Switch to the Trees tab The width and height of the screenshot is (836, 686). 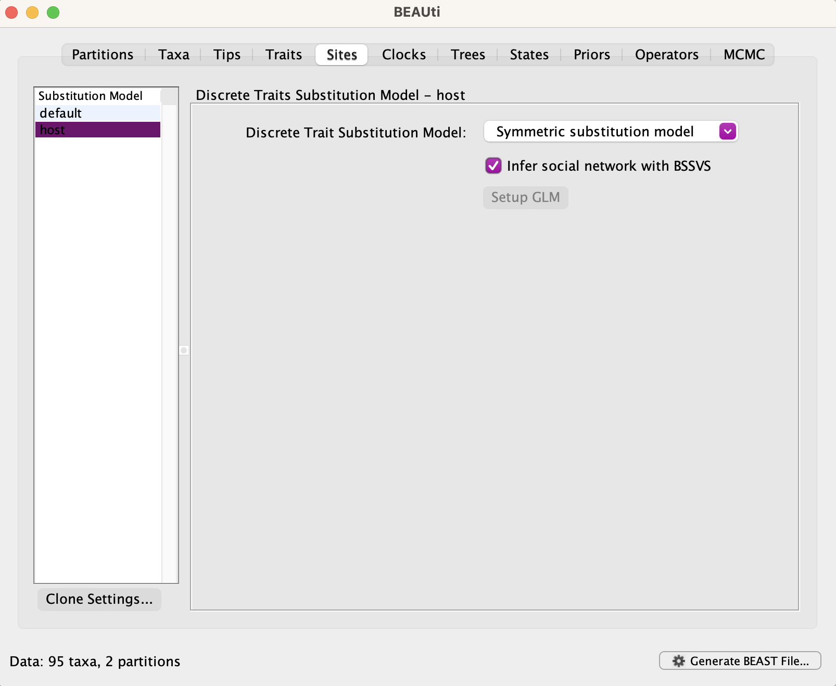[x=468, y=55]
